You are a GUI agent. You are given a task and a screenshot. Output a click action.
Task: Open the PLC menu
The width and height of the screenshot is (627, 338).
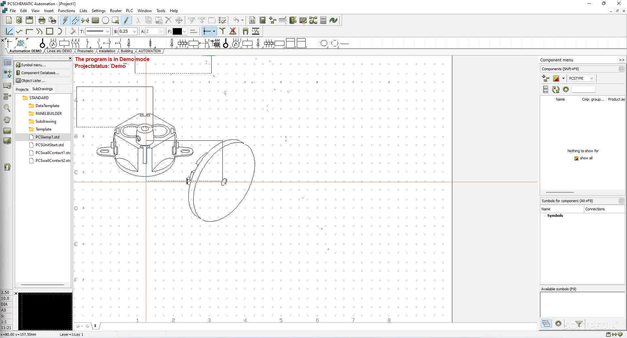(129, 11)
